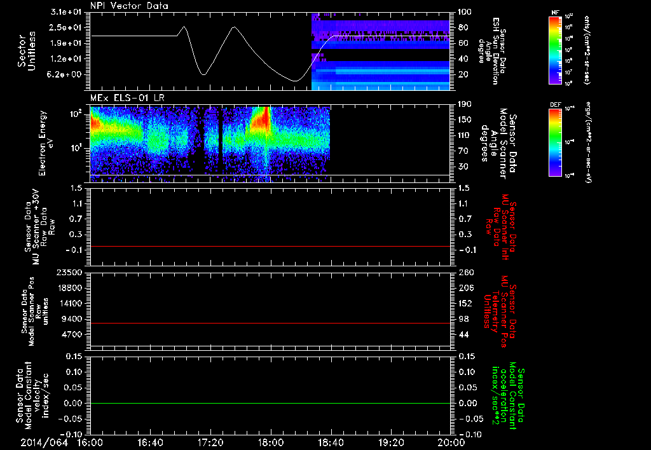This screenshot has height=450, width=651.
Task: Click the '4700' scanner position axis value
Action: pos(72,334)
